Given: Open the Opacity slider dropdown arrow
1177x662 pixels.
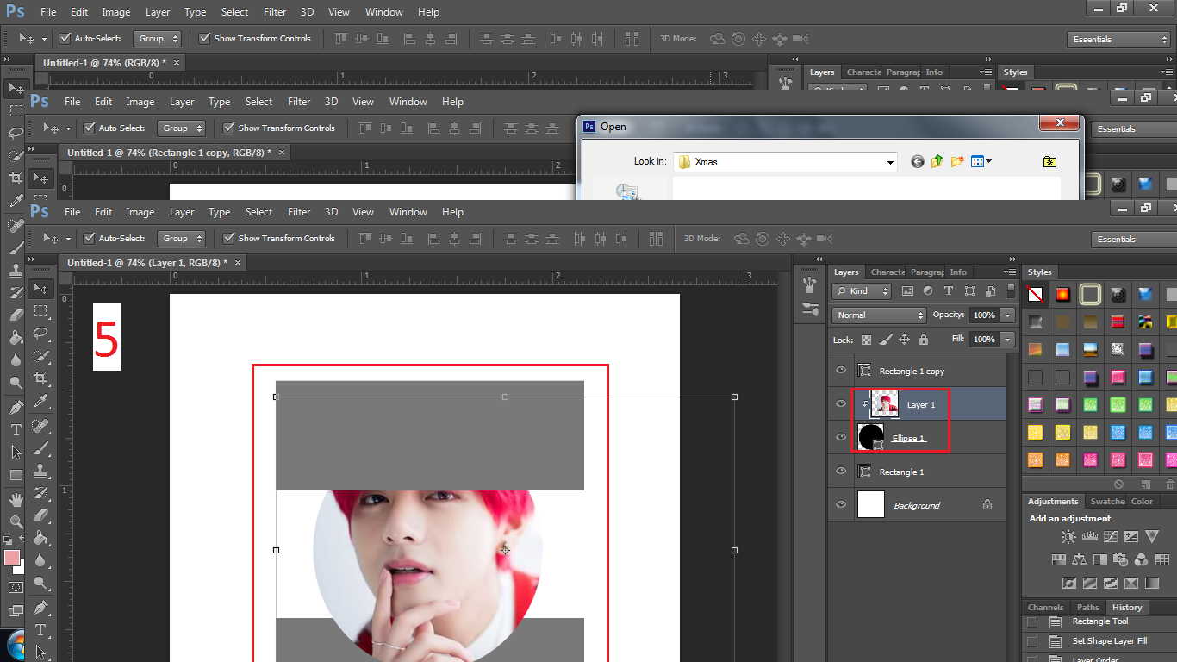Looking at the screenshot, I should tap(1008, 315).
